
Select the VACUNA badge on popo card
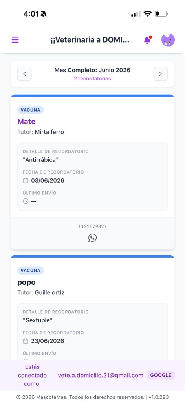pos(31,271)
